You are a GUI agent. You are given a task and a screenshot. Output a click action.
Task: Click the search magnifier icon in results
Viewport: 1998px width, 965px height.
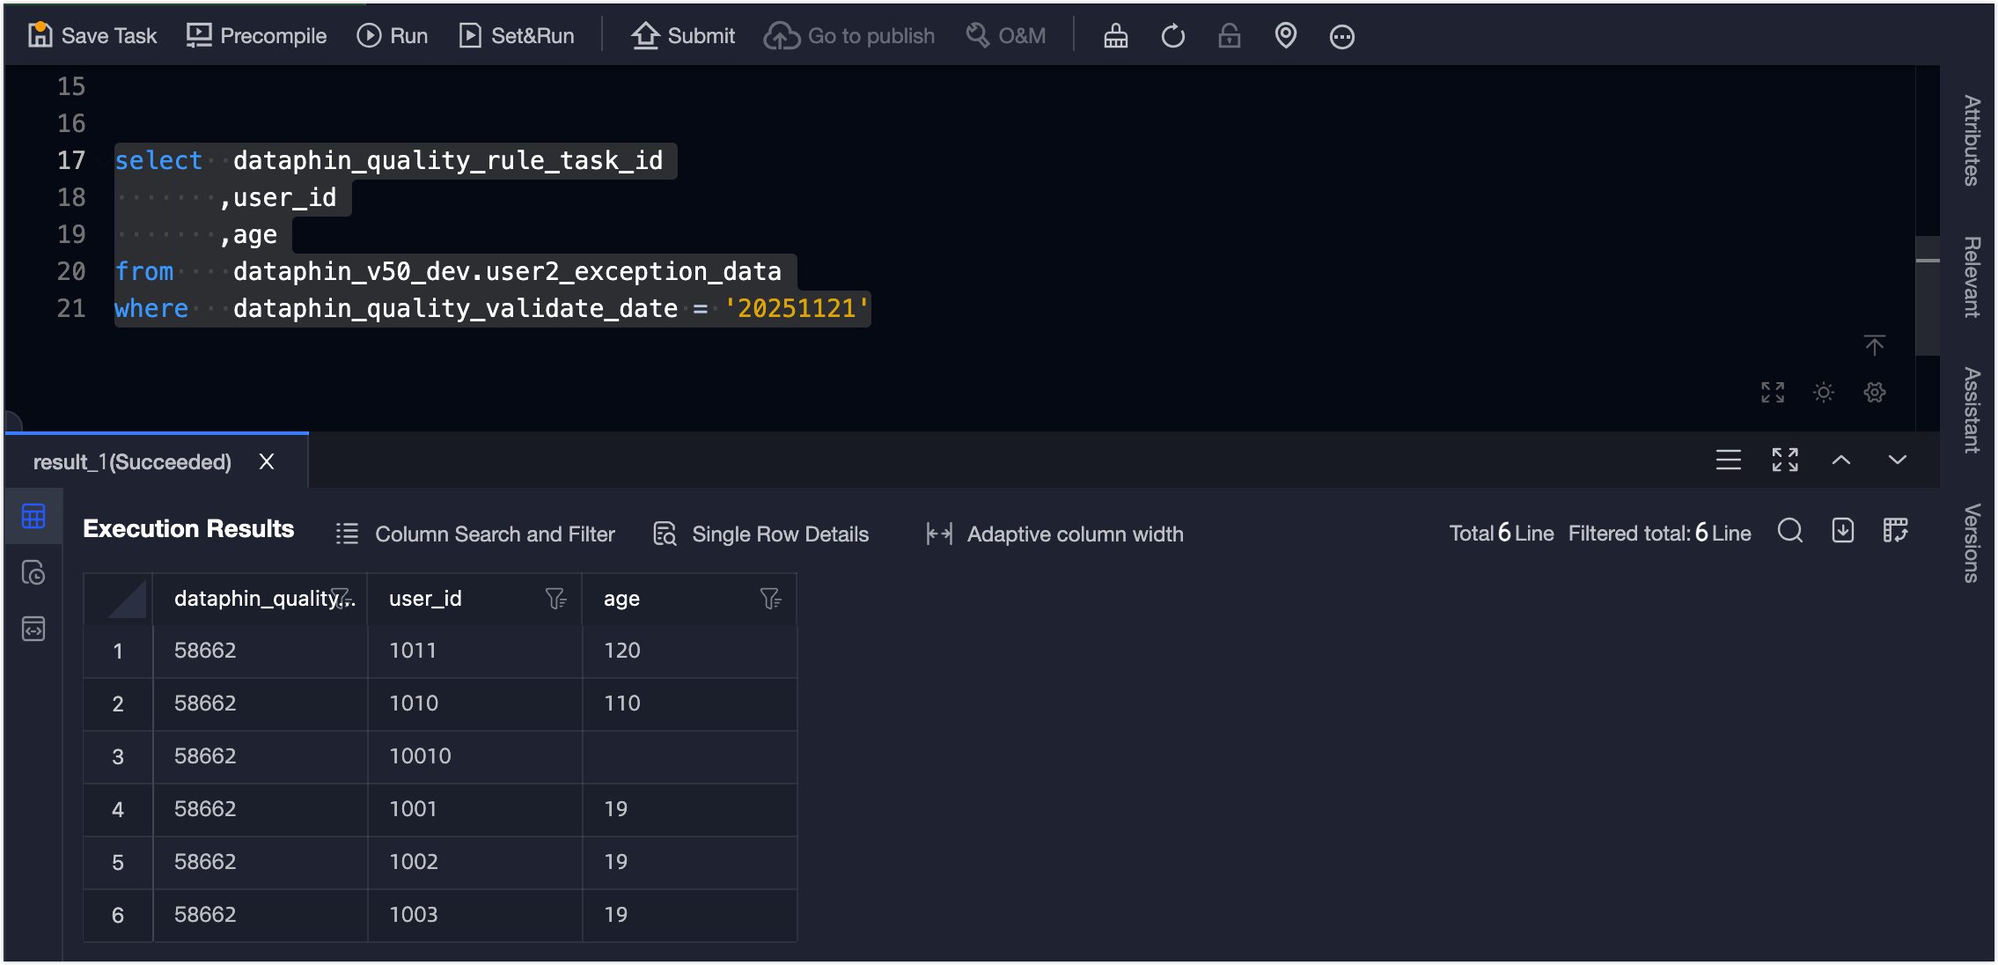[1790, 531]
